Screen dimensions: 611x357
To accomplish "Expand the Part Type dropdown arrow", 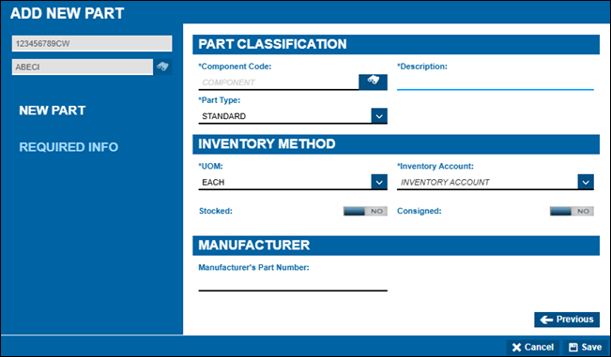I will [x=379, y=116].
